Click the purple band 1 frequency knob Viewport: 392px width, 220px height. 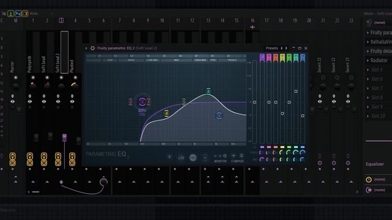click(262, 152)
